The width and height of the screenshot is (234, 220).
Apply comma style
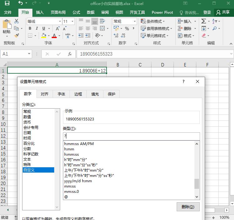(133, 28)
